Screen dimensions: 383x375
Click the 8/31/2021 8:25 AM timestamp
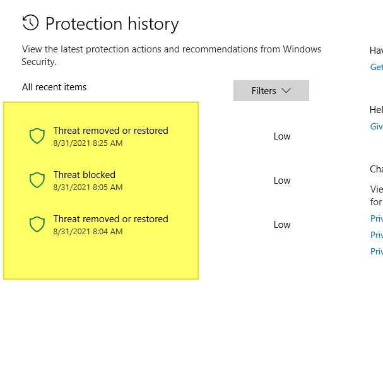88,143
